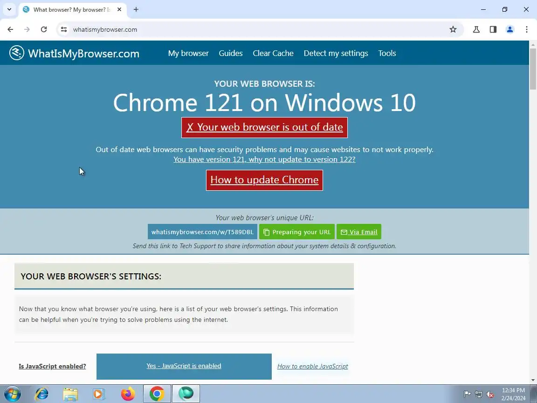This screenshot has height=403, width=537.
Task: Open the Guides menu item
Action: (x=231, y=53)
